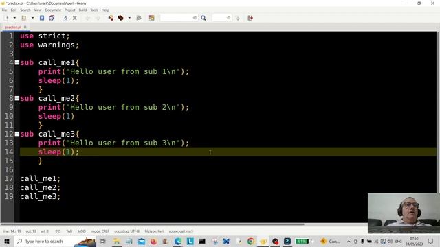Switch to the Geany lamp icon in the taskbar
This screenshot has height=247, width=440.
[x=263, y=241]
